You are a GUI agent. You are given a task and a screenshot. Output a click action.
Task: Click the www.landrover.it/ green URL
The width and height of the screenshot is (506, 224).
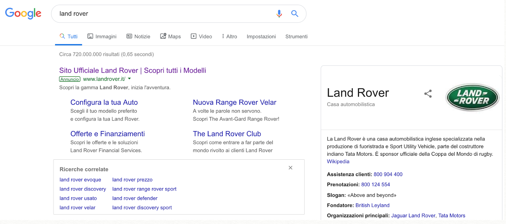click(x=104, y=79)
